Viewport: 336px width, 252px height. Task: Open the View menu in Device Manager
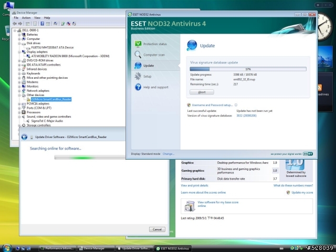pyautogui.click(x=37, y=18)
